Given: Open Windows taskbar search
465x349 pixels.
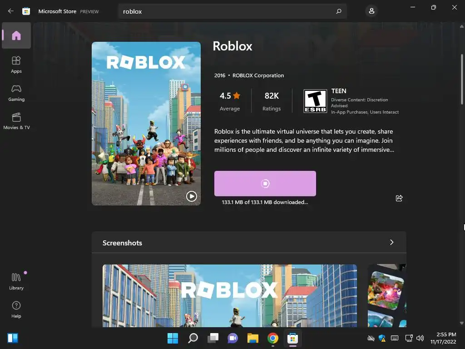Looking at the screenshot, I should click(x=193, y=338).
